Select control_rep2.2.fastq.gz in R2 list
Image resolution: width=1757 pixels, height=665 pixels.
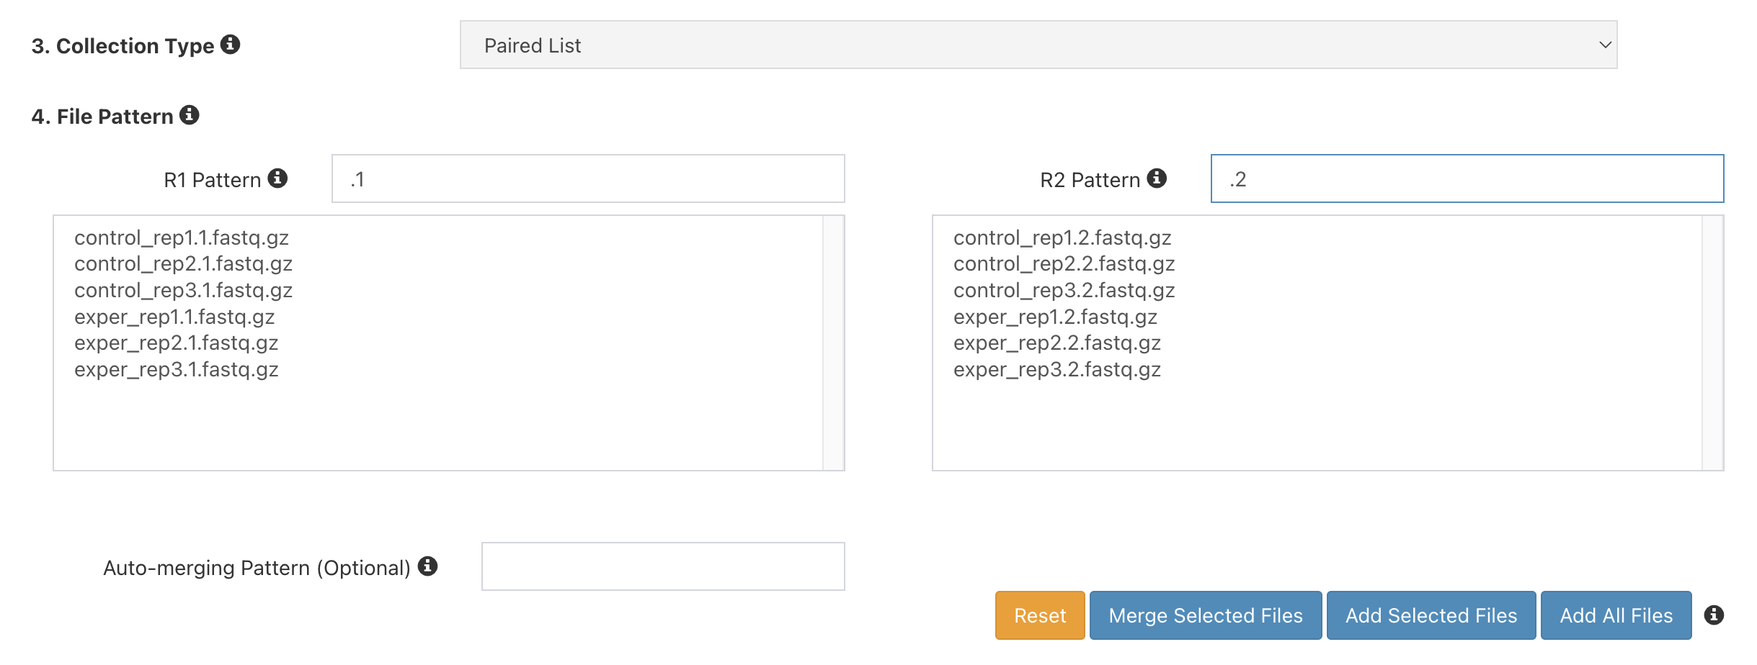pos(1064,264)
